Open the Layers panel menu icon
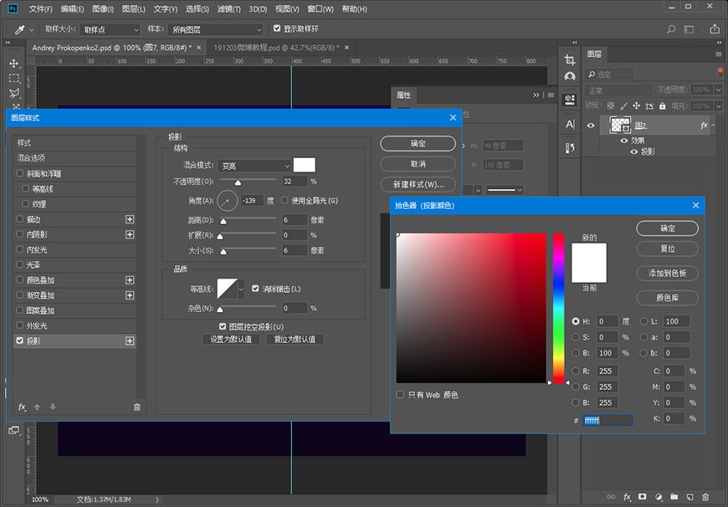Viewport: 728px width, 507px height. coord(719,54)
